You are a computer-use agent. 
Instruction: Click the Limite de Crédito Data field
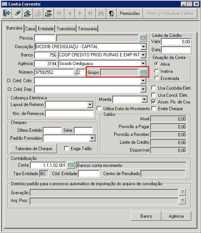pos(176,50)
